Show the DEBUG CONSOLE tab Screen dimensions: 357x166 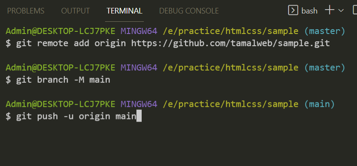[x=189, y=11]
